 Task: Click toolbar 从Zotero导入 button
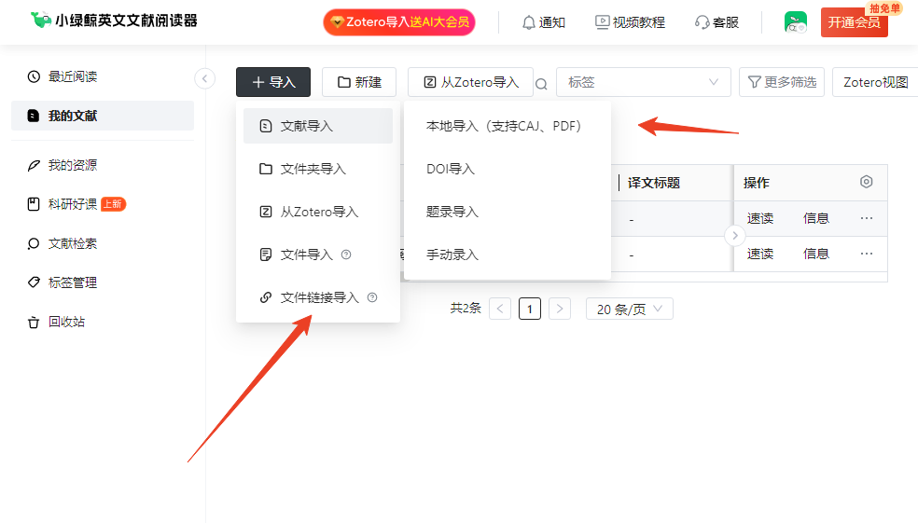click(471, 82)
